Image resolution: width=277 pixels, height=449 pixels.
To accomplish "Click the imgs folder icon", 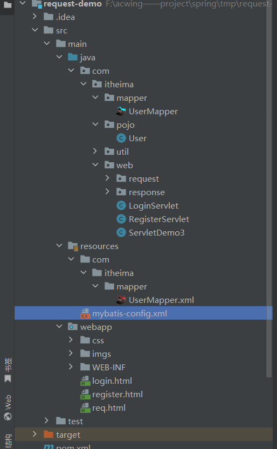I will point(85,354).
